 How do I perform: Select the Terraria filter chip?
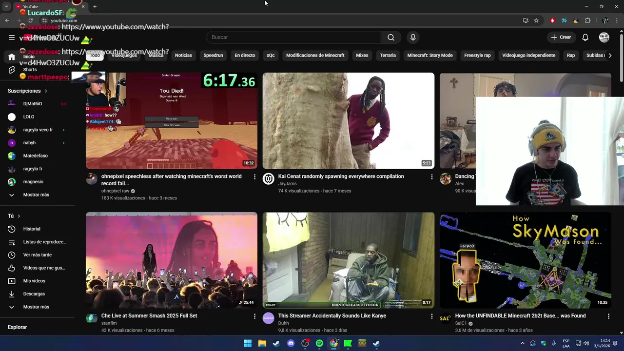pos(388,55)
